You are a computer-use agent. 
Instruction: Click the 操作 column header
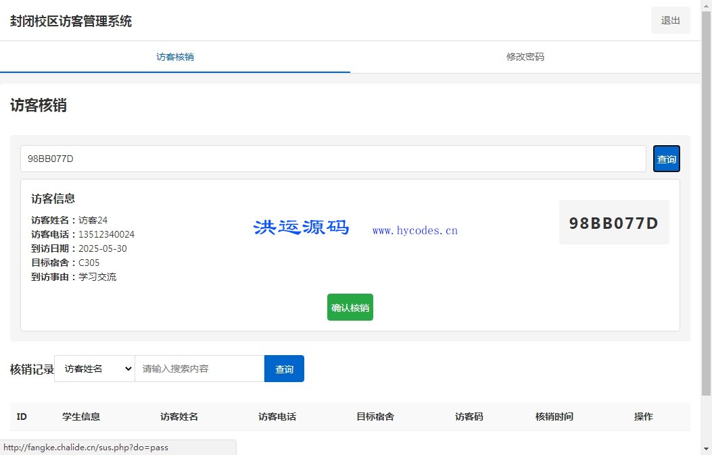pos(642,417)
